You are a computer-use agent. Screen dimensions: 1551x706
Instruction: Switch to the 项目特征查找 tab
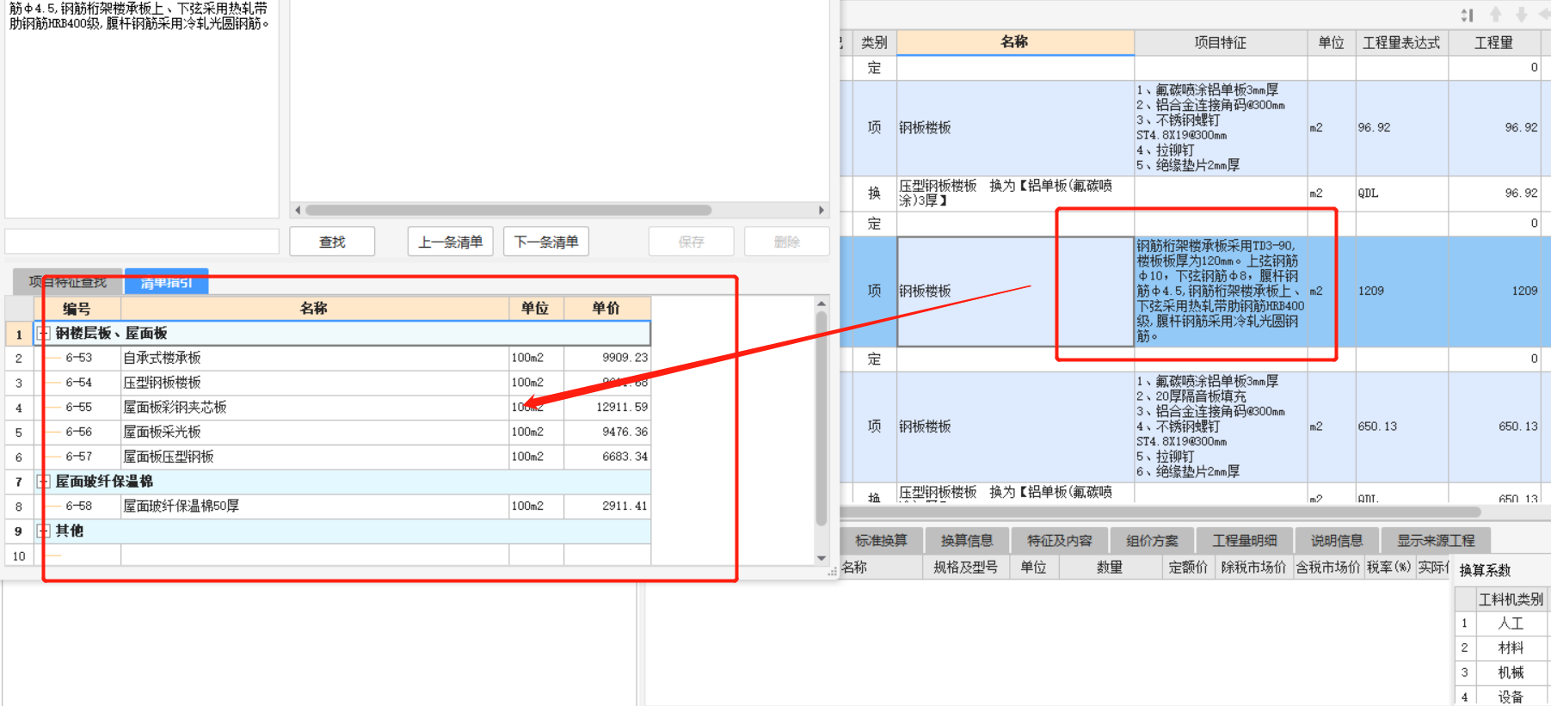[x=68, y=281]
